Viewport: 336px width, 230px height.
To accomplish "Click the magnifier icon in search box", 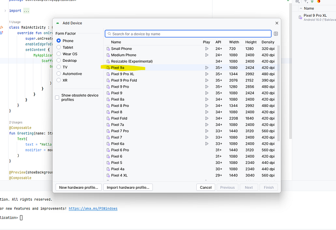I will [109, 34].
